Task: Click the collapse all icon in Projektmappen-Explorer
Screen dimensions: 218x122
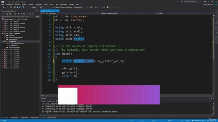Action: click(x=21, y=14)
